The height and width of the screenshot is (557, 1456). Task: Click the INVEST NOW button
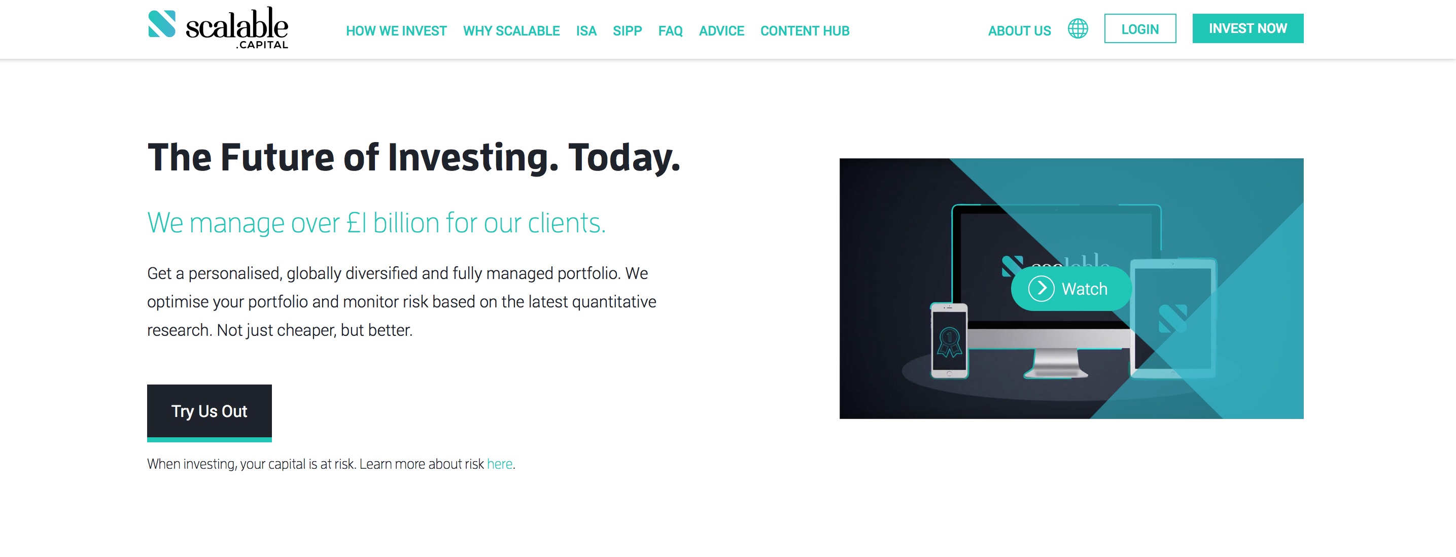point(1248,29)
